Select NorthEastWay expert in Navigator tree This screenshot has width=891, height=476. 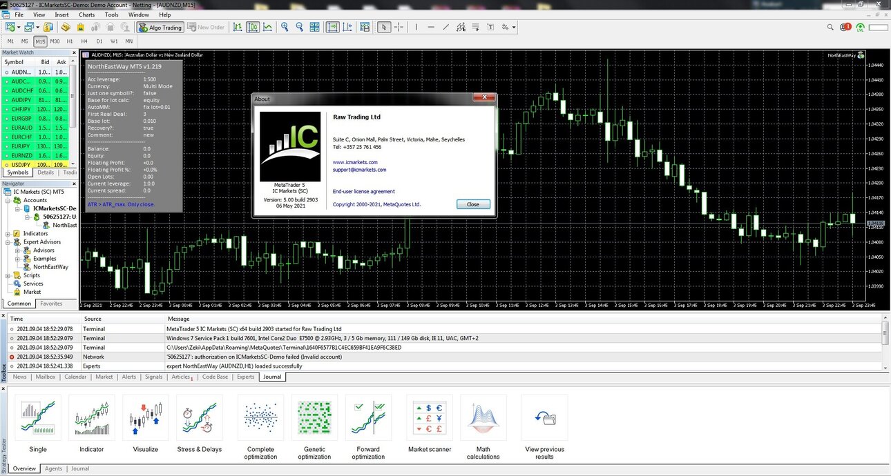[50, 267]
